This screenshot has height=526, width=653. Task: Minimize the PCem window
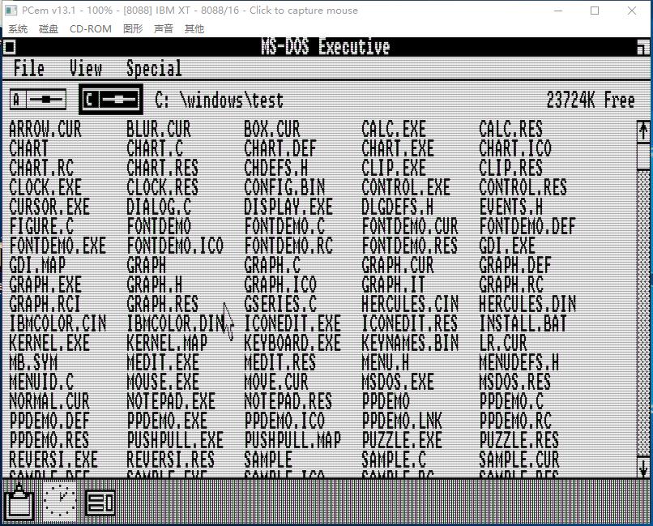(558, 11)
